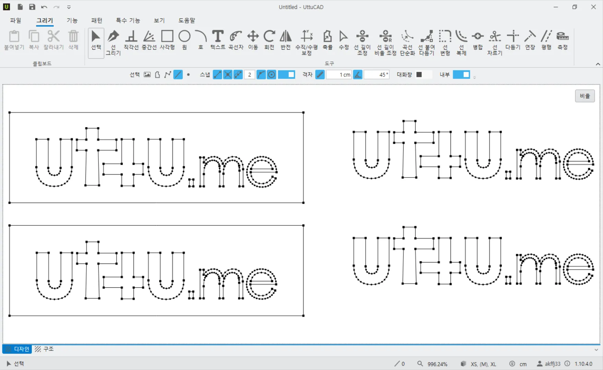Select the 선 복제 duplicate line tool
The height and width of the screenshot is (370, 603).
click(461, 43)
